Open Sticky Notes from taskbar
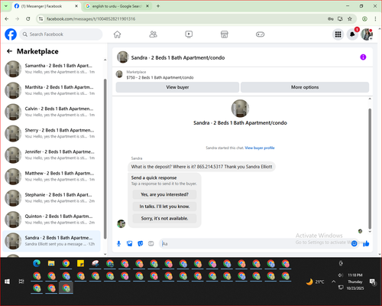The image size is (382, 306). (x=80, y=263)
